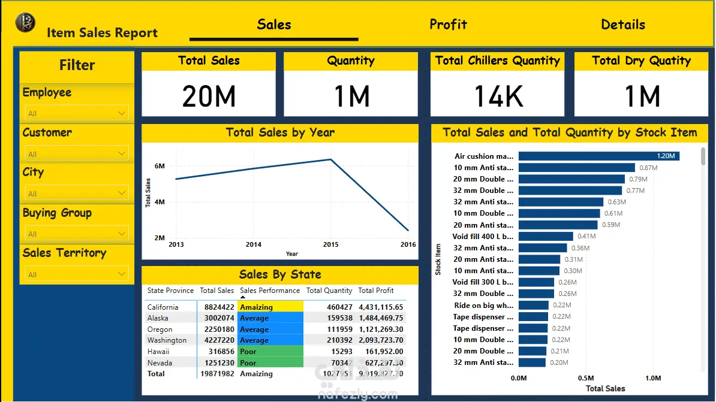716x402 pixels.
Task: Click the yellow Amaizing cell for California
Action: tap(270, 307)
